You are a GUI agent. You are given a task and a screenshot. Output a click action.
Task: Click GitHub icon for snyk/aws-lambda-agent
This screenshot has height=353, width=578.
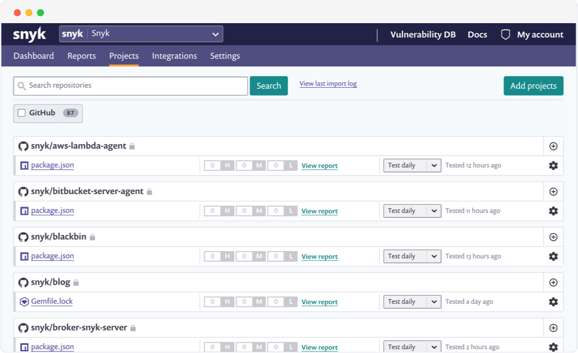pos(23,146)
